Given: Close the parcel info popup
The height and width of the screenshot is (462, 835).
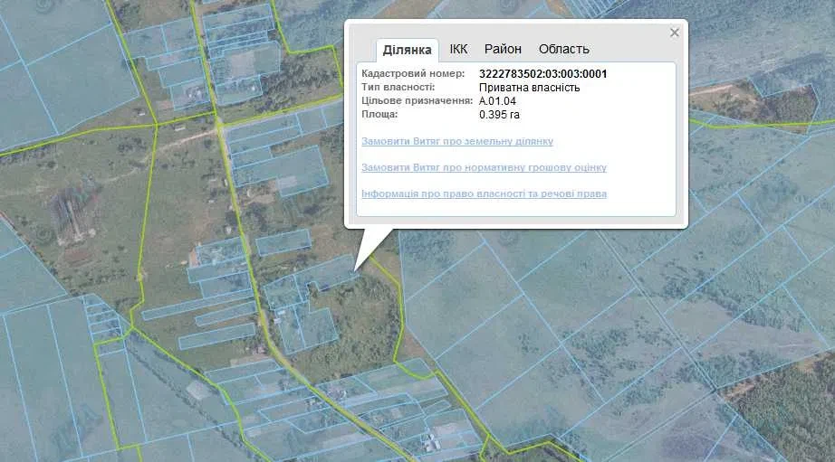Looking at the screenshot, I should click(x=674, y=33).
